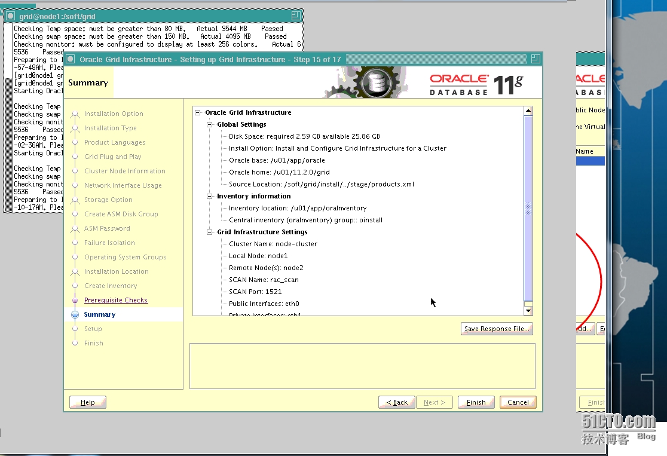Select Create Inventory step
667x456 pixels.
click(x=111, y=286)
